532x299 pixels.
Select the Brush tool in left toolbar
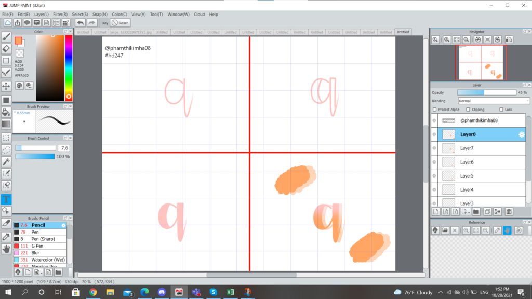point(6,36)
